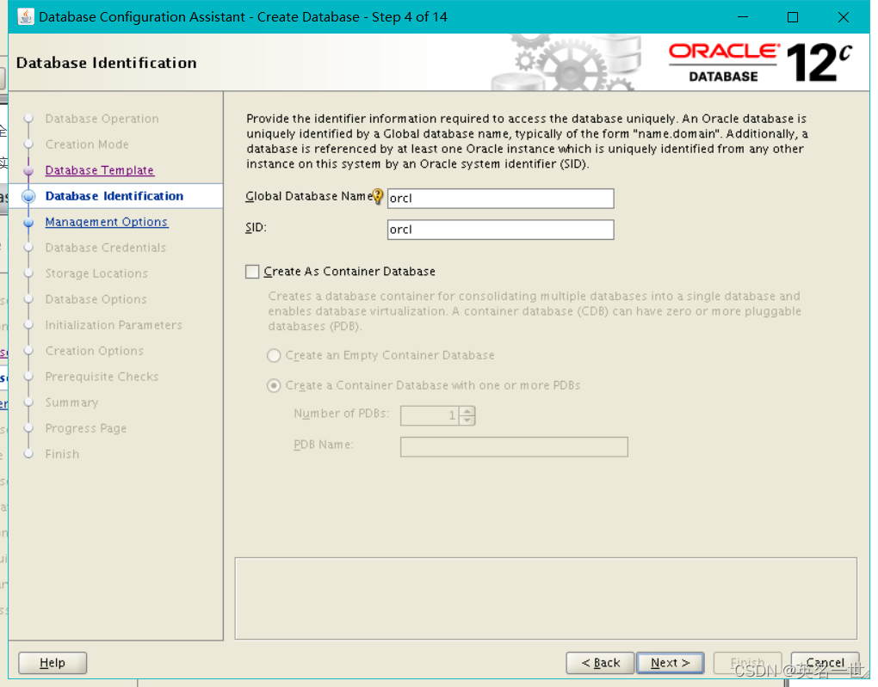Close the Database Configuration Assistant window
The height and width of the screenshot is (687, 878).
point(844,17)
